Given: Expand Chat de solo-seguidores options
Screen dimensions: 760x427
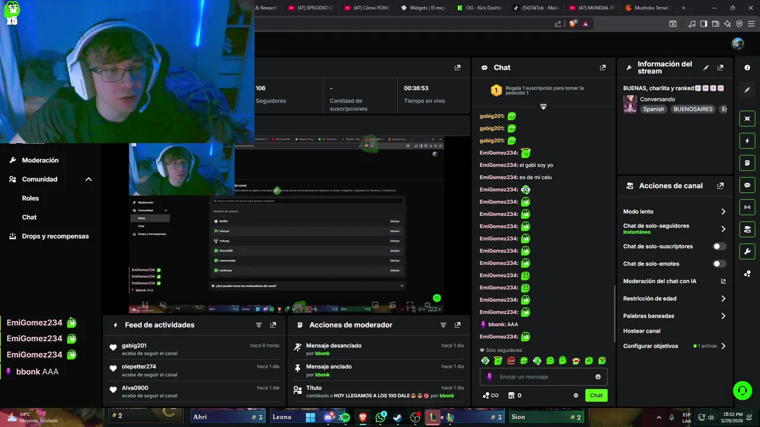Looking at the screenshot, I should tap(723, 229).
